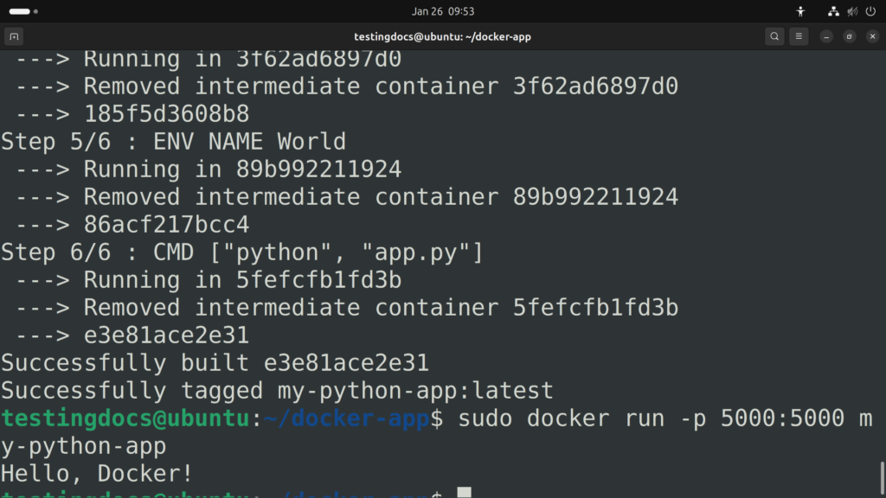
Task: Click the terminal cursor block
Action: (x=465, y=492)
